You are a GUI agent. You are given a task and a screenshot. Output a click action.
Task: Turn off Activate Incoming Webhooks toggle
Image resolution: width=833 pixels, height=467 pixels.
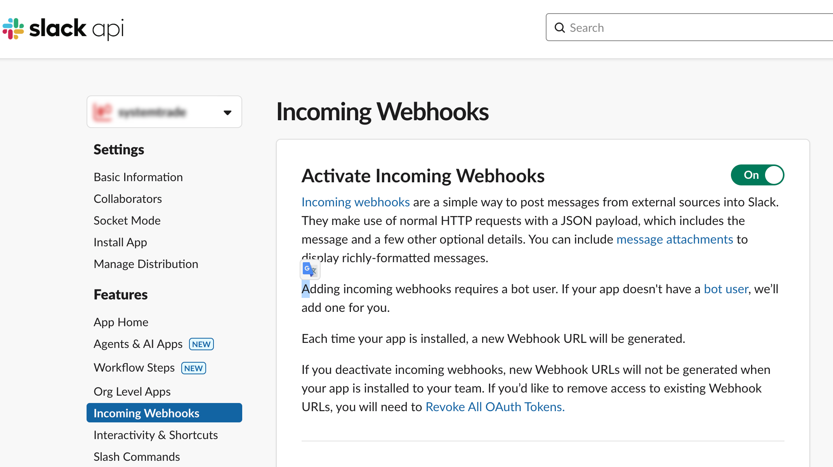tap(757, 175)
